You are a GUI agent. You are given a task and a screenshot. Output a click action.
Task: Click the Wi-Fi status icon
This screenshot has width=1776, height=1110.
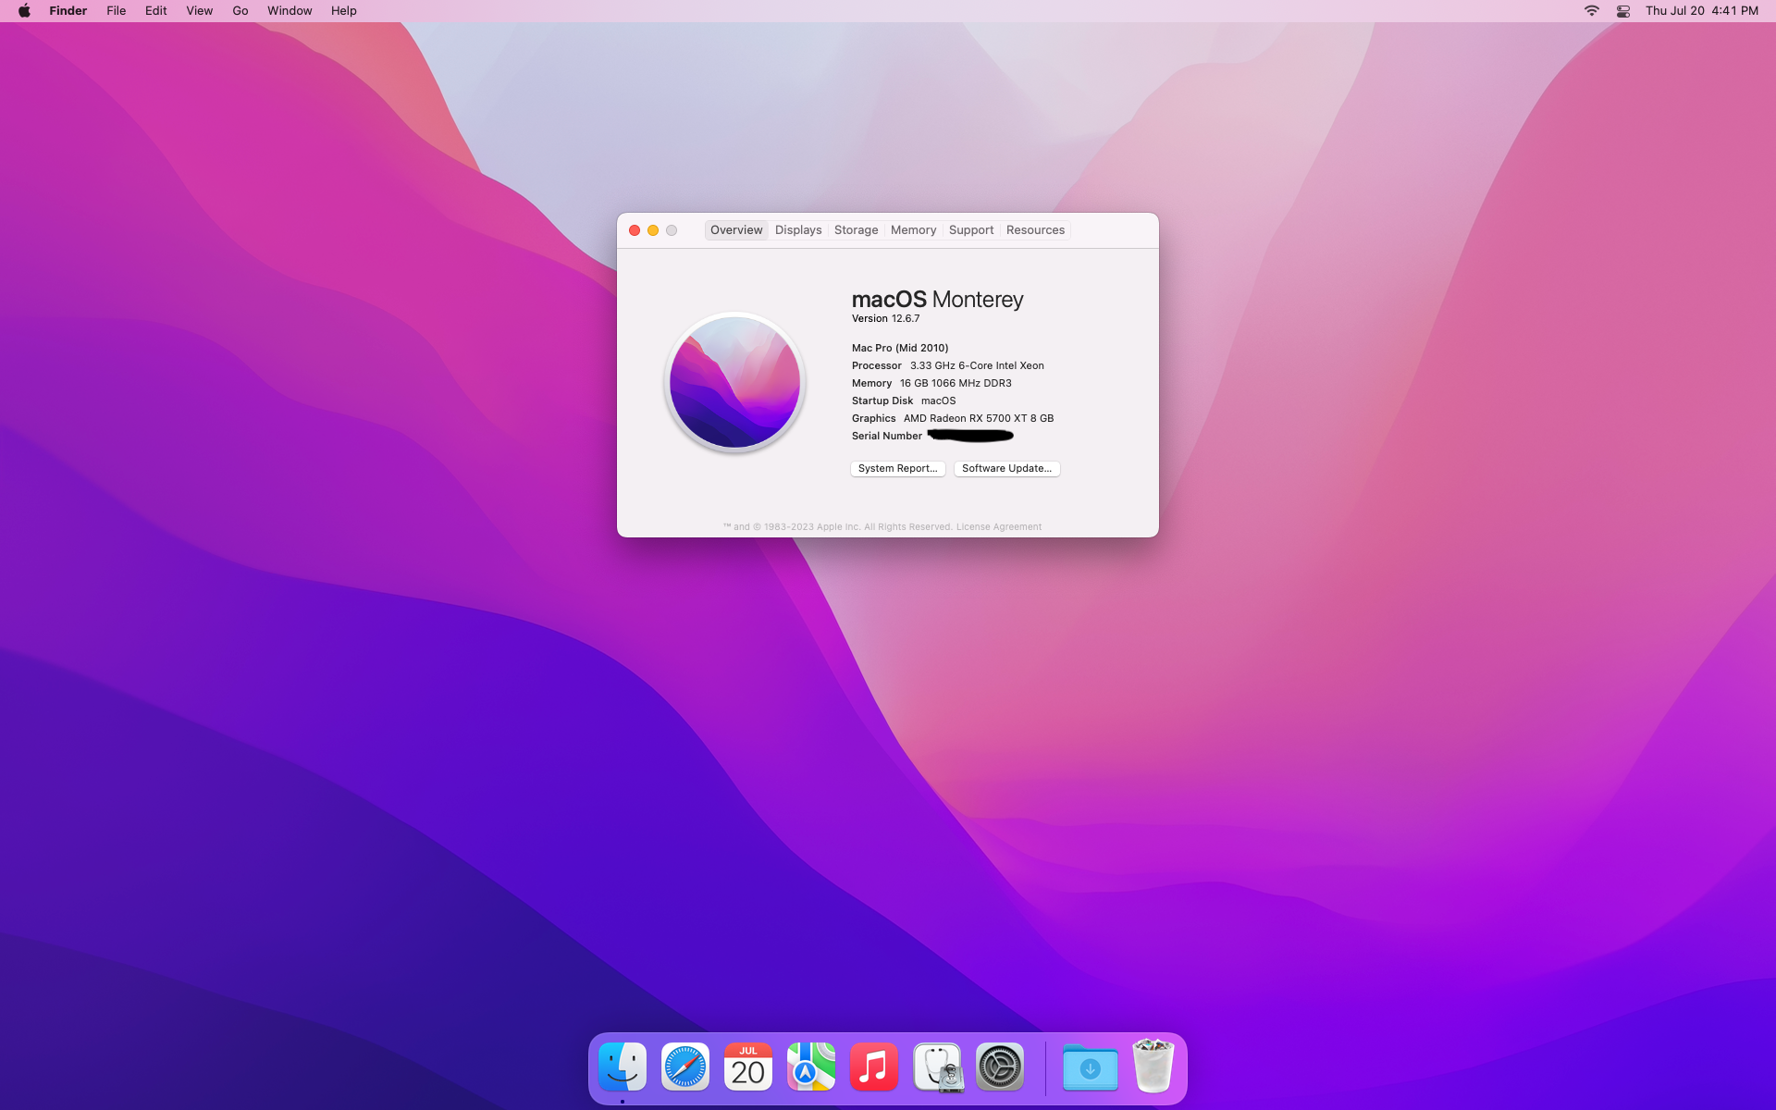coord(1591,11)
